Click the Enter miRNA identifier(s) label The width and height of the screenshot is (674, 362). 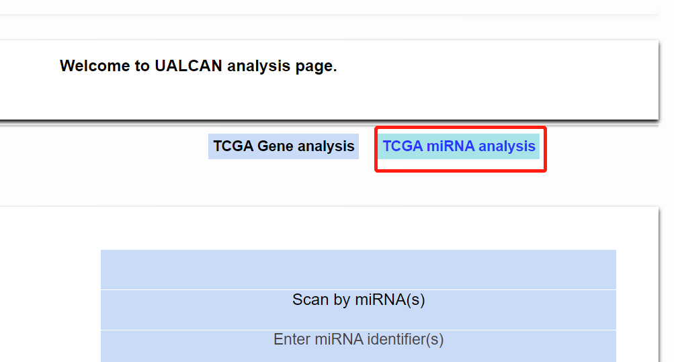click(x=358, y=339)
